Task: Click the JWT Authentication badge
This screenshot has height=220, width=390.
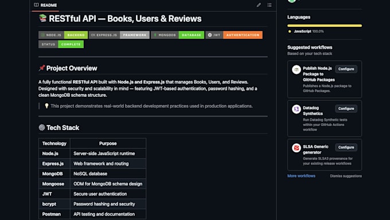Action: pos(234,35)
